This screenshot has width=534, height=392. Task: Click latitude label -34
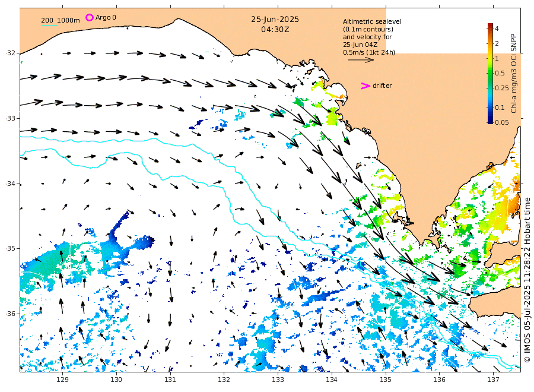(11, 184)
